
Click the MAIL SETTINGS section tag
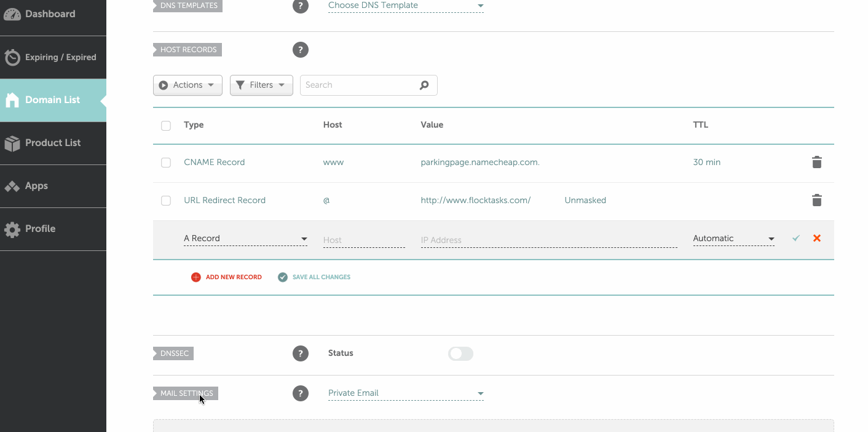click(x=186, y=393)
